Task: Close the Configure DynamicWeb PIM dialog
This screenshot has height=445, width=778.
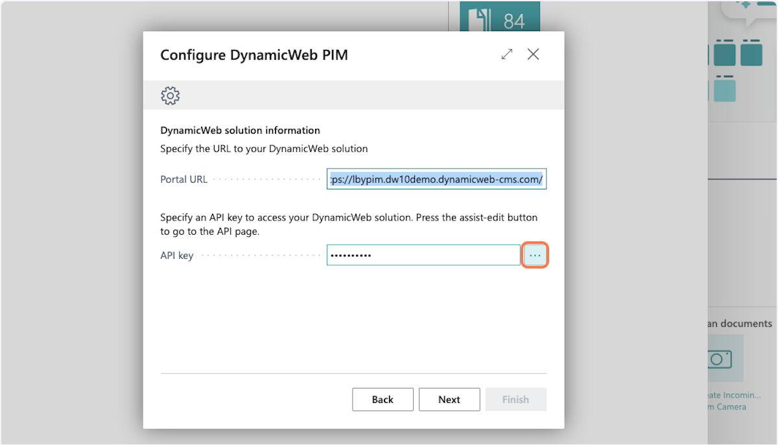Action: coord(533,54)
